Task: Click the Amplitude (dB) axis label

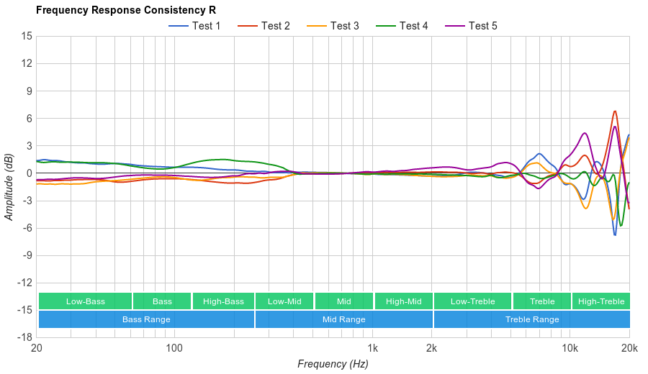Action: 9,187
